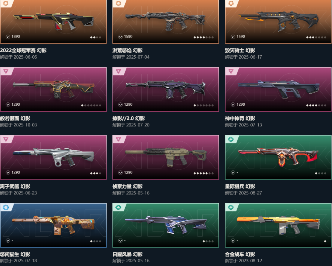Select the 掠影//2.0 幻影 skin image
The height and width of the screenshot is (266, 332).
[165, 90]
